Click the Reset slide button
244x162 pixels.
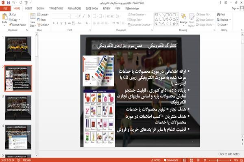click(41, 20)
